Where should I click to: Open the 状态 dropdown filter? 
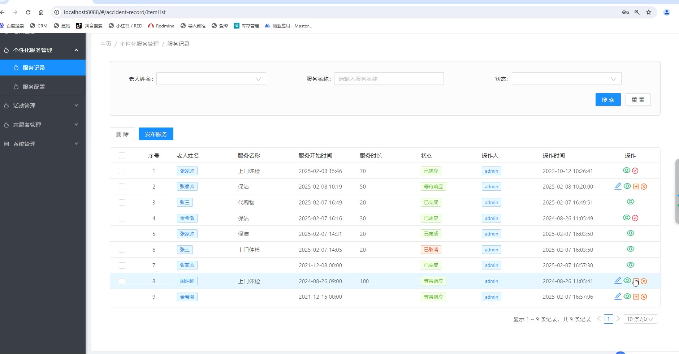pos(566,79)
